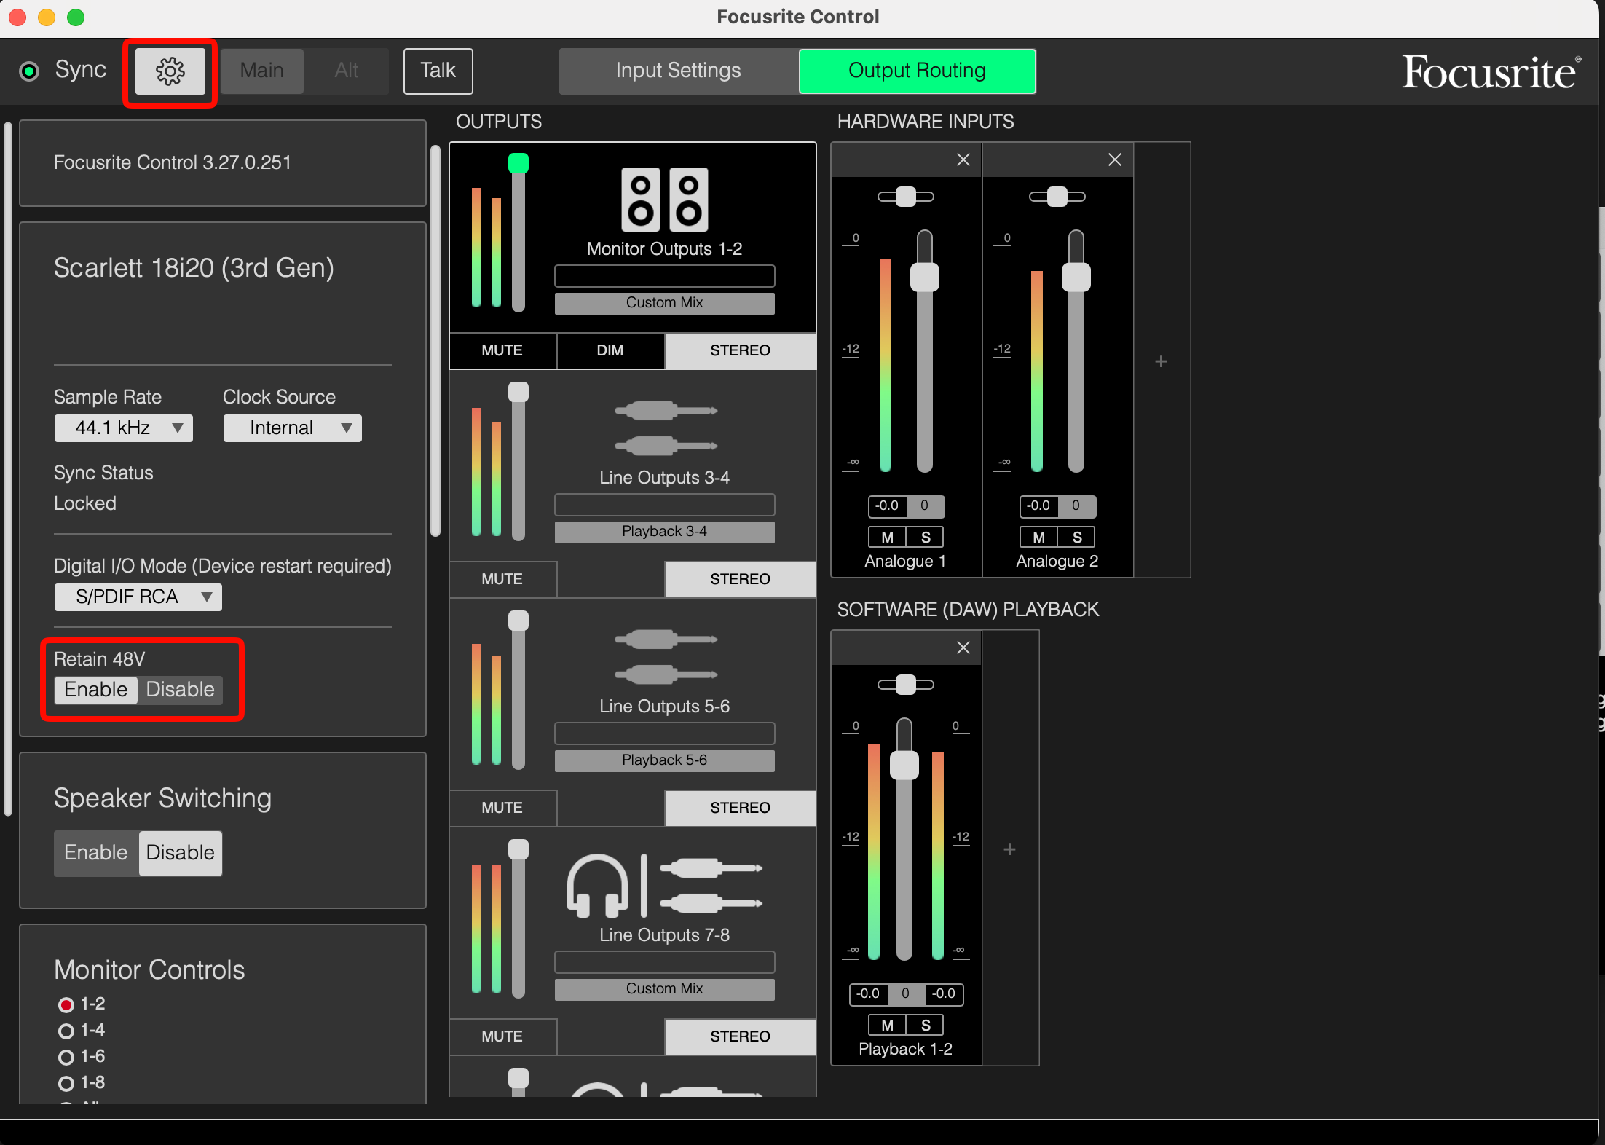Mute Monitor Outputs 1-2
The image size is (1605, 1145).
click(502, 351)
